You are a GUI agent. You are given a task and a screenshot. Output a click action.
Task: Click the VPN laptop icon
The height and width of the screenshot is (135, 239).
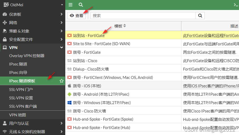pos(5,47)
